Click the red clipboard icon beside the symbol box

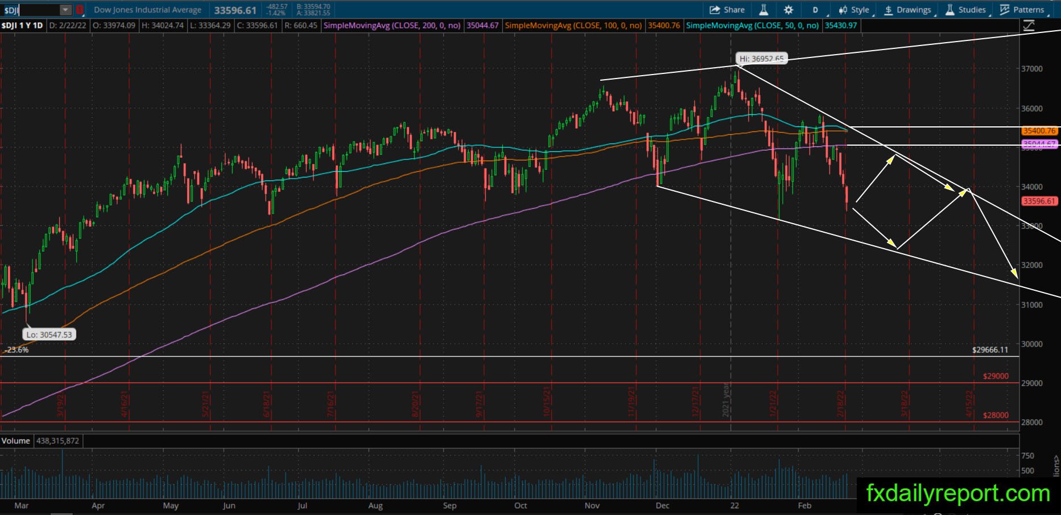[x=80, y=10]
